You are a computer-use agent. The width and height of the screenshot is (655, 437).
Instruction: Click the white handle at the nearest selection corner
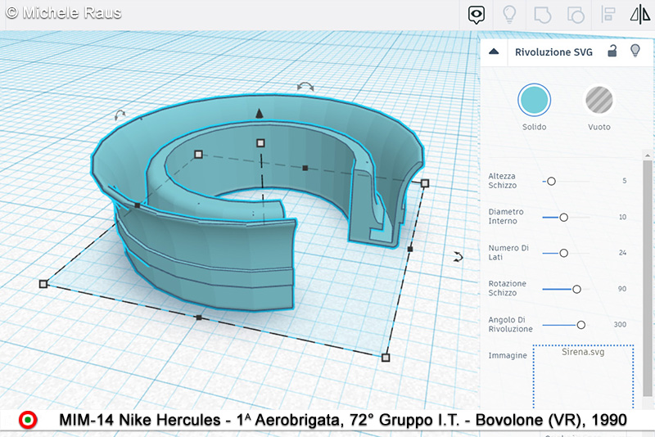click(386, 358)
